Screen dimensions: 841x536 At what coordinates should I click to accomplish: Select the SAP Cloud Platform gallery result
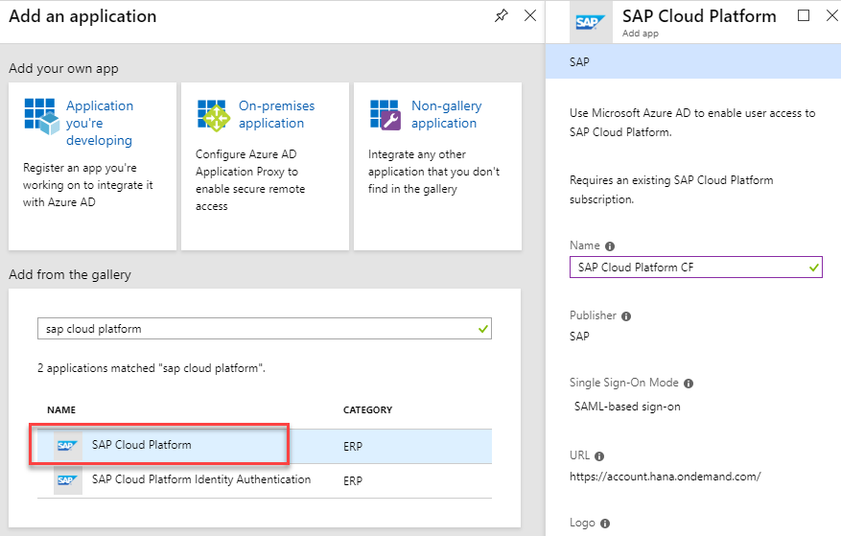pyautogui.click(x=142, y=445)
